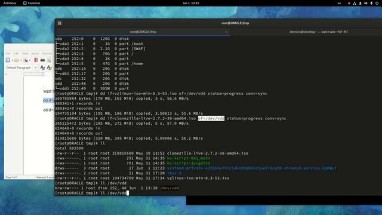This screenshot has height=215, width=382.
Task: Switch to the watch date terminal tab
Action: pyautogui.click(x=318, y=32)
